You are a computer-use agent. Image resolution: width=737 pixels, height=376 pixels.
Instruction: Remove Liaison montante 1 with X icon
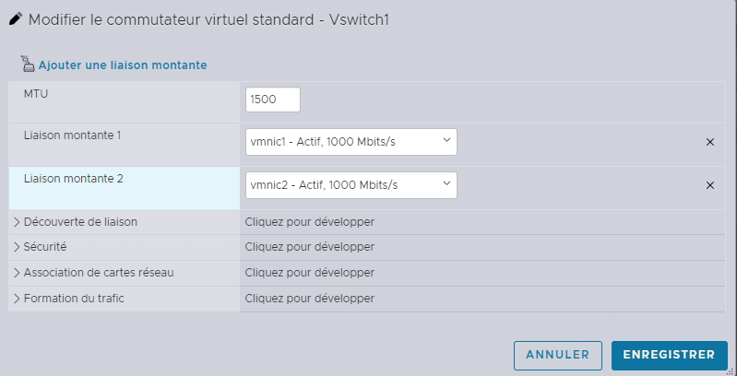[x=710, y=142]
